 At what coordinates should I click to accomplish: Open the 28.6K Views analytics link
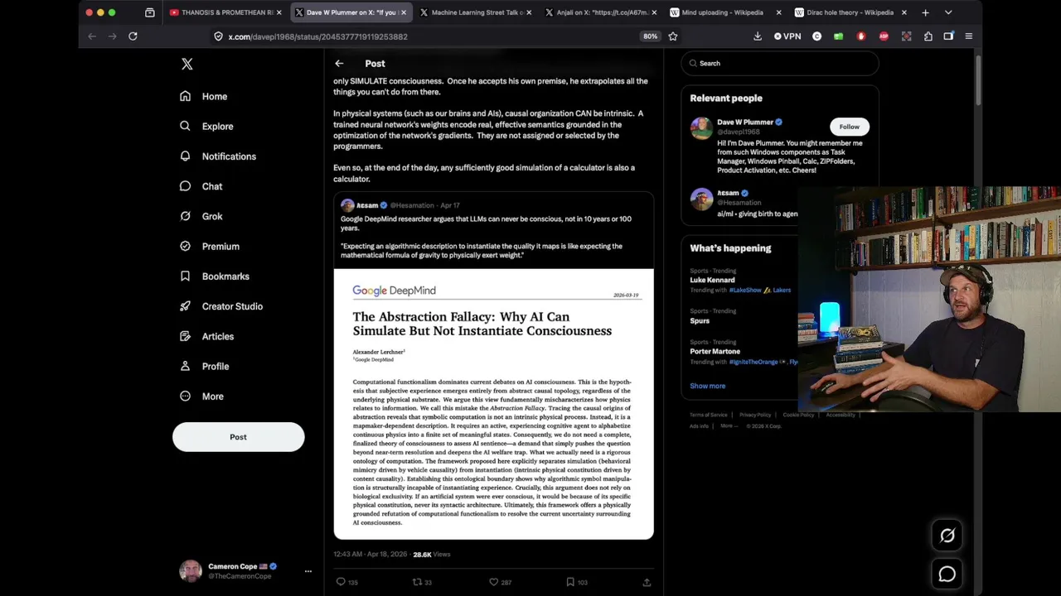click(x=431, y=555)
